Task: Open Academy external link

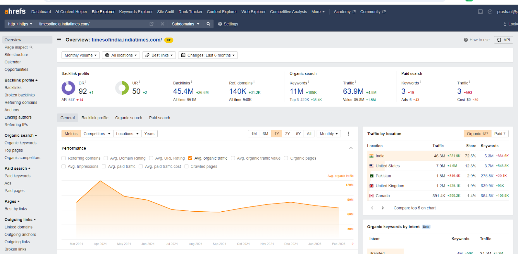Action: 344,12
